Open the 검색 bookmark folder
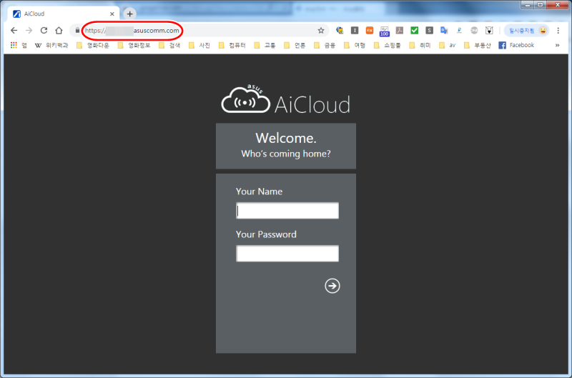The width and height of the screenshot is (572, 378). point(169,45)
